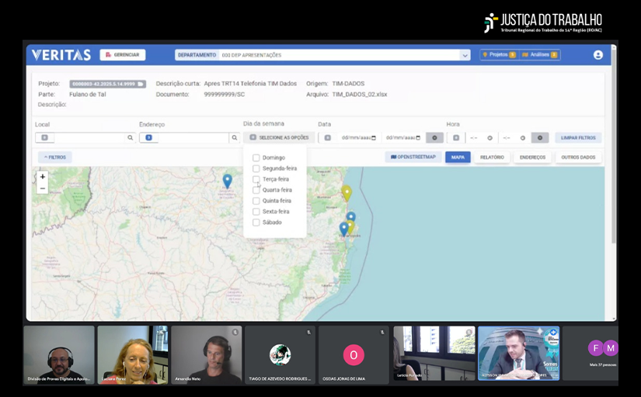Image resolution: width=641 pixels, height=397 pixels.
Task: Open the Gerenciar menu button
Action: [123, 55]
